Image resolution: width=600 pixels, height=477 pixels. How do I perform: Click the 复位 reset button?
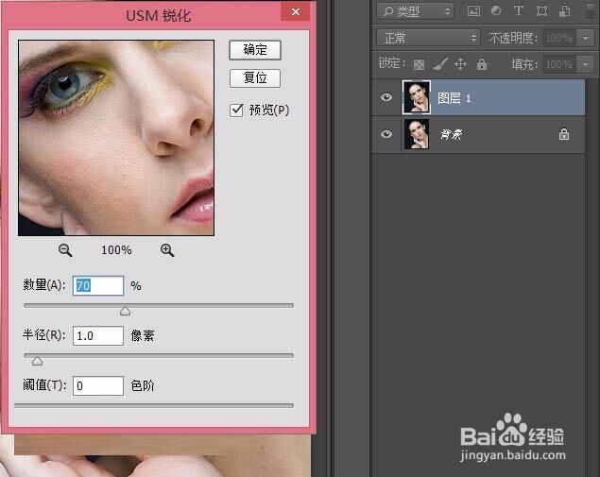[x=255, y=78]
